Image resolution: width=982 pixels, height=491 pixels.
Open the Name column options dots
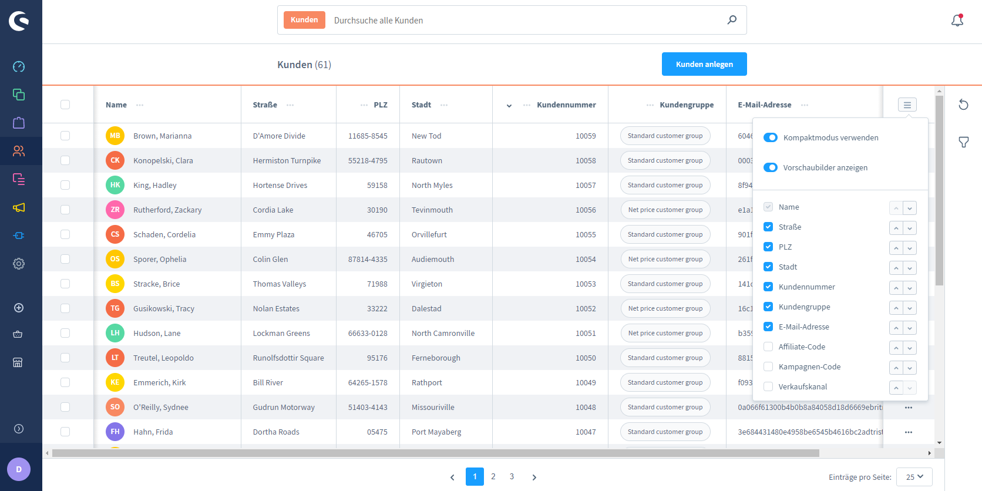pos(140,105)
